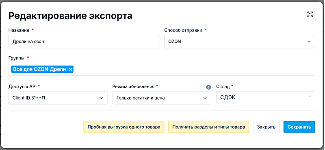Click Пробная выгрузка одного товара button

[x=124, y=127]
